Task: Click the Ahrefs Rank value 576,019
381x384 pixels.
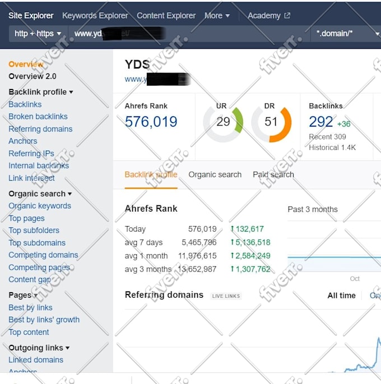Action: coord(151,121)
